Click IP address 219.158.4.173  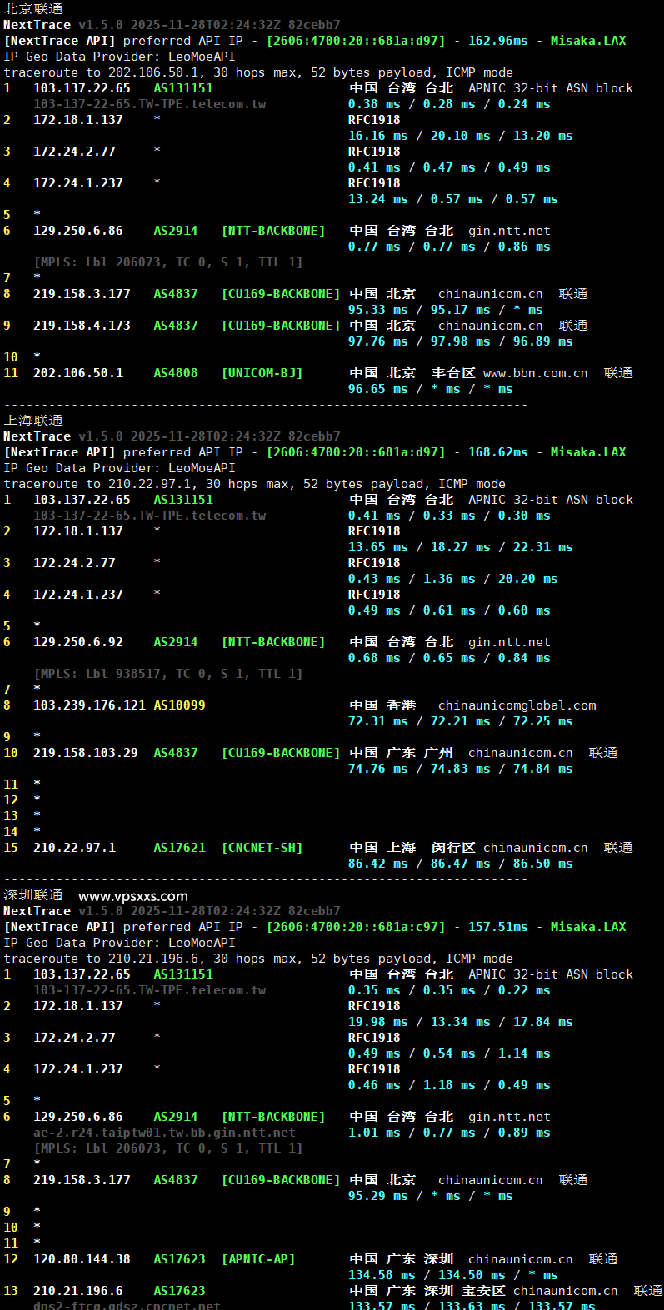82,326
